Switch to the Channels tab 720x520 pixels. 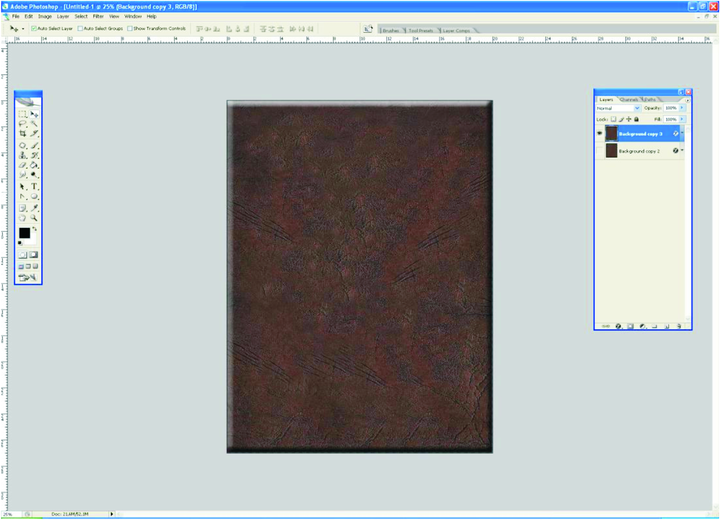point(628,100)
